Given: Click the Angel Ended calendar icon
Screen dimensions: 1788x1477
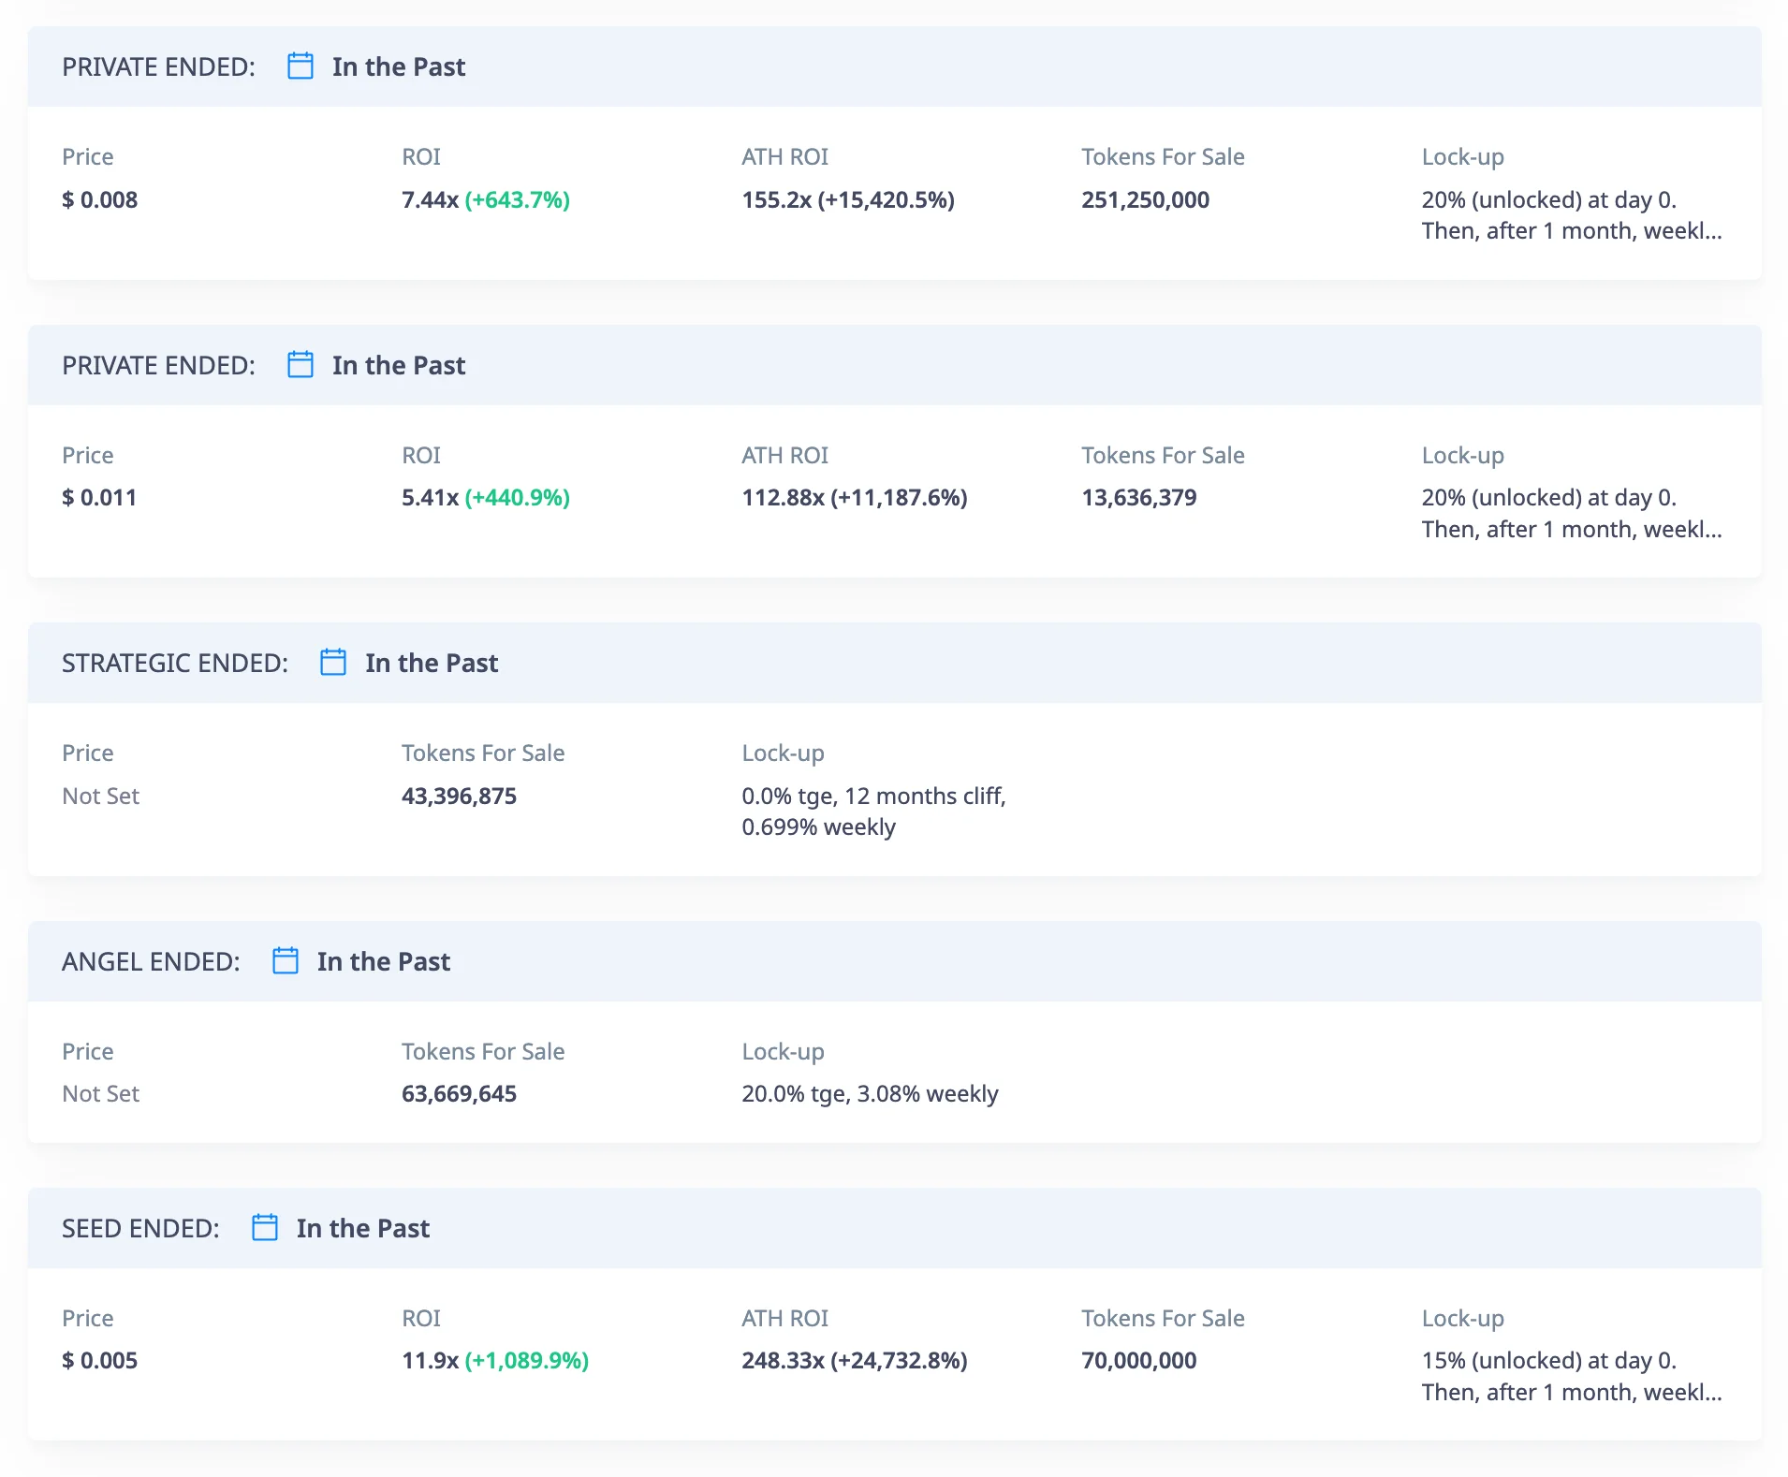Looking at the screenshot, I should pyautogui.click(x=285, y=961).
